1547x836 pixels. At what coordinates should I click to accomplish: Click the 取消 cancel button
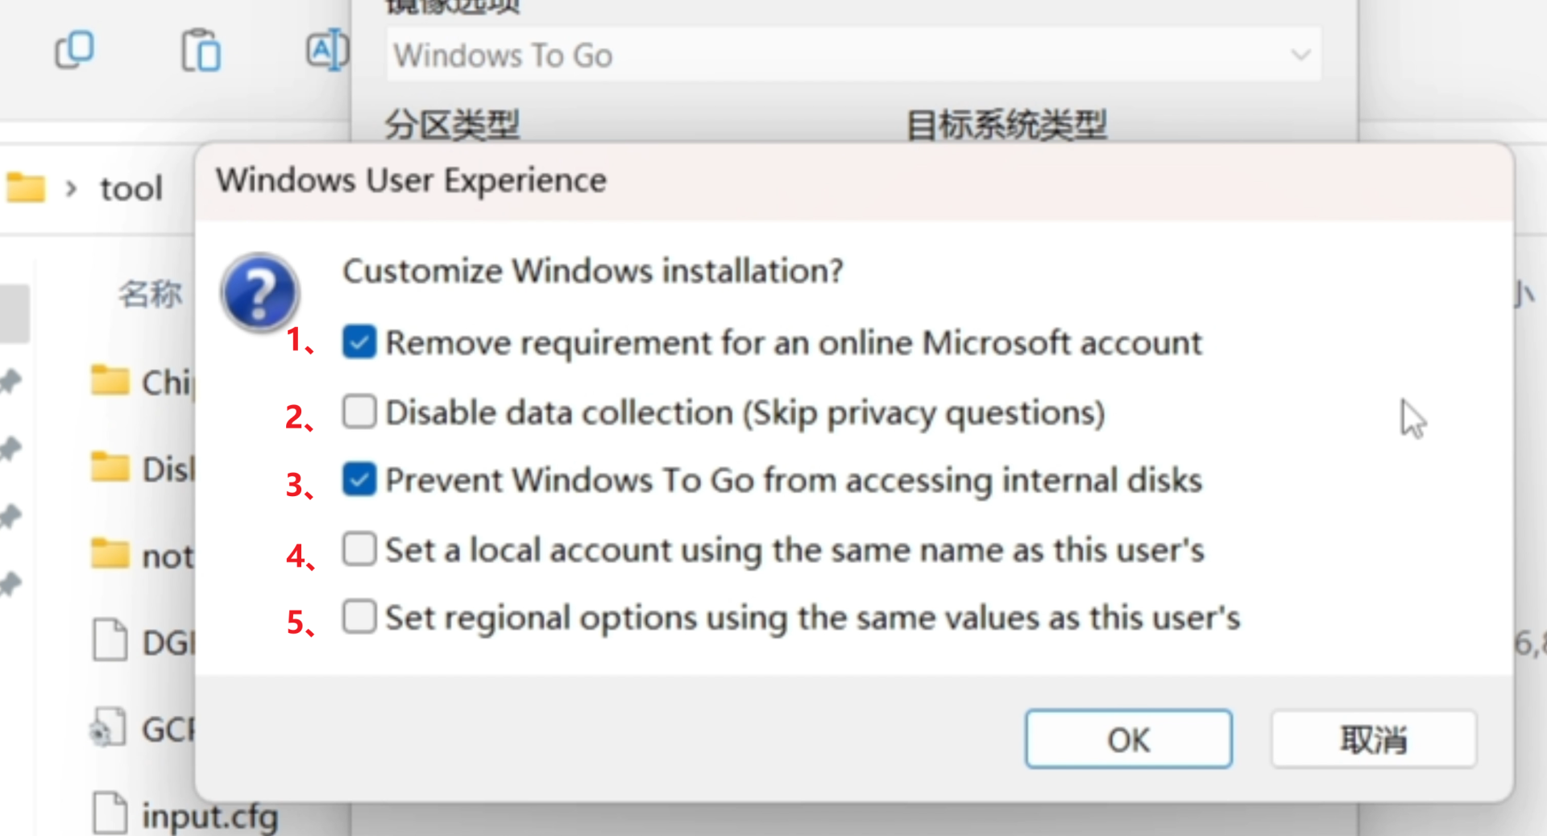(x=1374, y=739)
